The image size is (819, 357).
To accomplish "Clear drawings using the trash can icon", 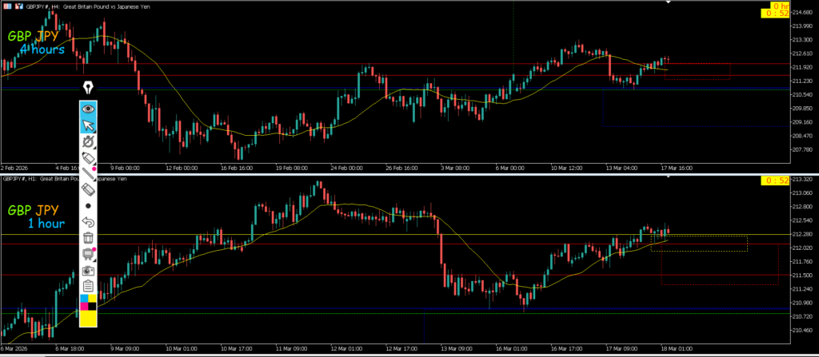I will 88,238.
